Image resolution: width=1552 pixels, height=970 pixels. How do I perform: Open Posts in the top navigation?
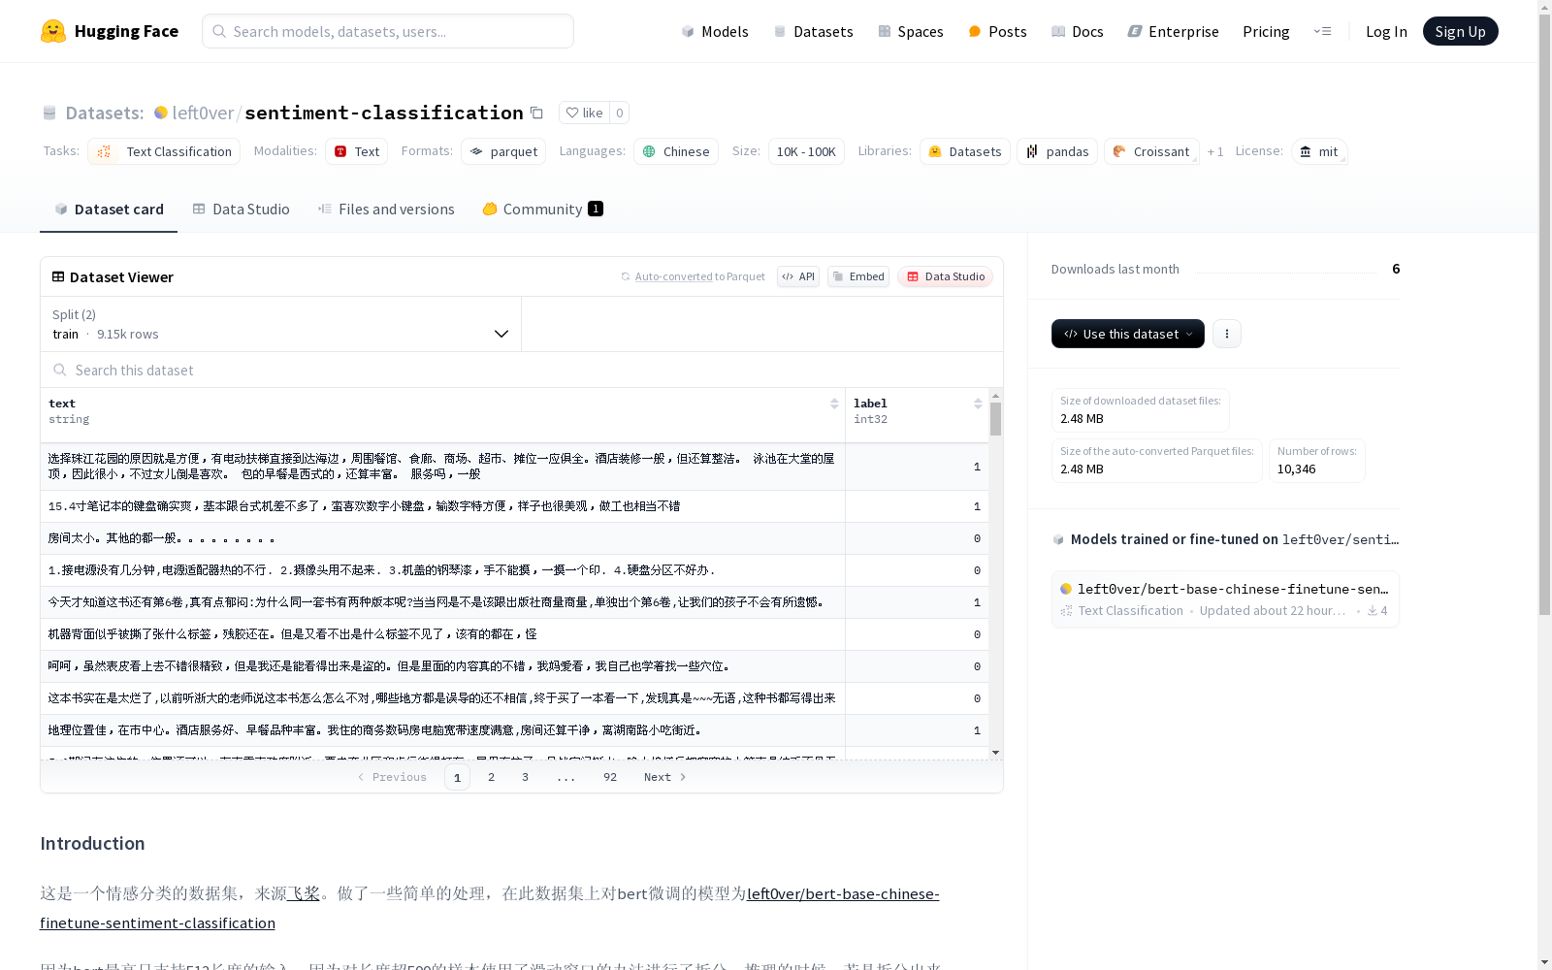tap(997, 31)
